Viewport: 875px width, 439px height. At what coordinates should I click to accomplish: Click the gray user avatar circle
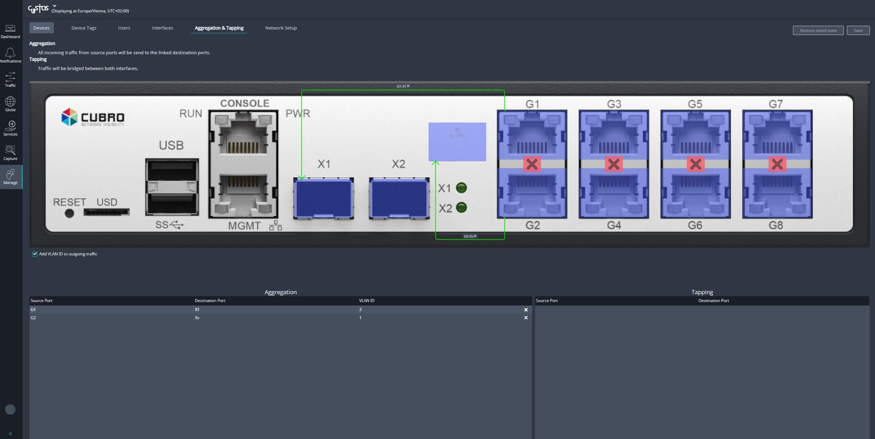point(10,409)
